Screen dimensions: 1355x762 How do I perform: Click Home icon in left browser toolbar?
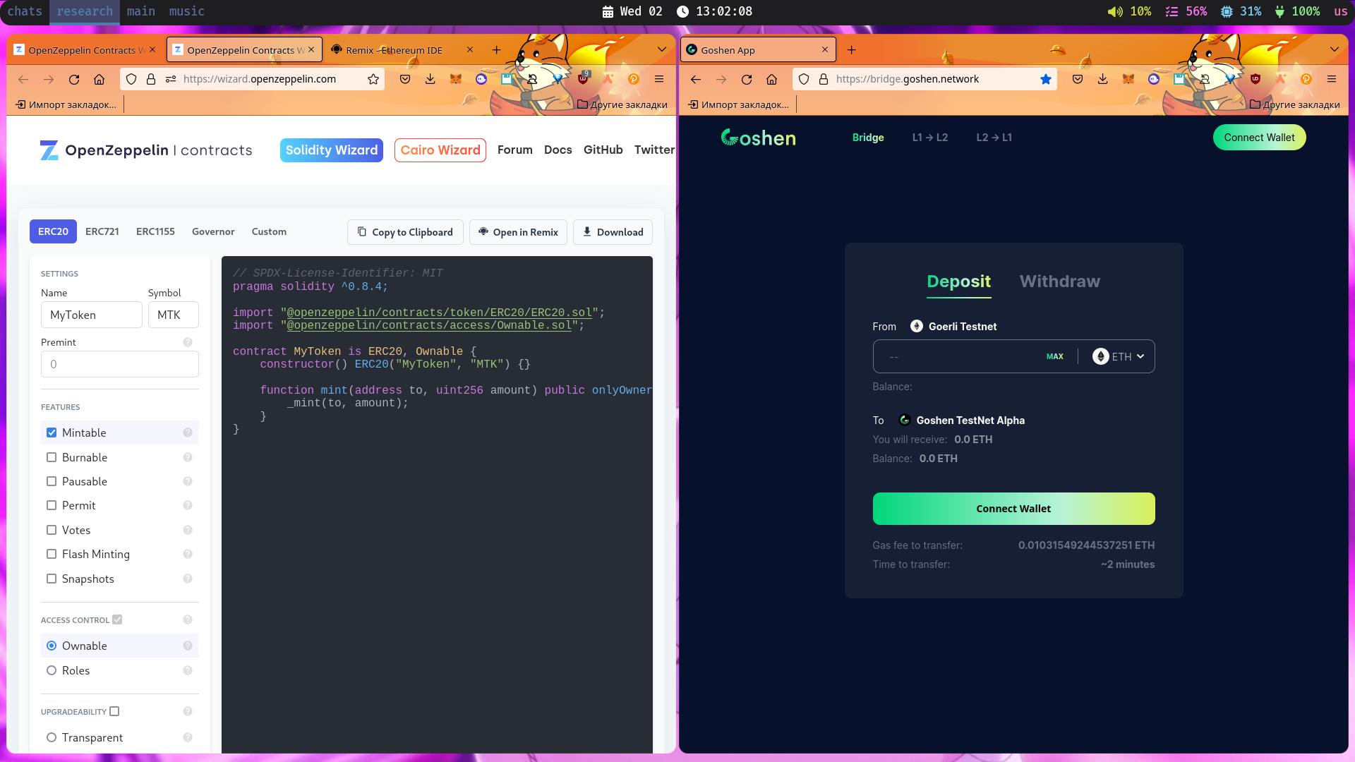[x=100, y=79]
